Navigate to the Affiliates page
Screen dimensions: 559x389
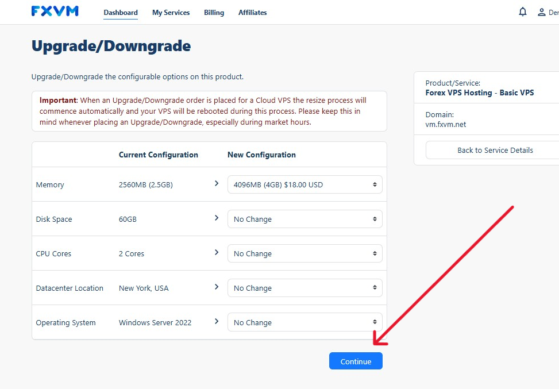(x=252, y=13)
